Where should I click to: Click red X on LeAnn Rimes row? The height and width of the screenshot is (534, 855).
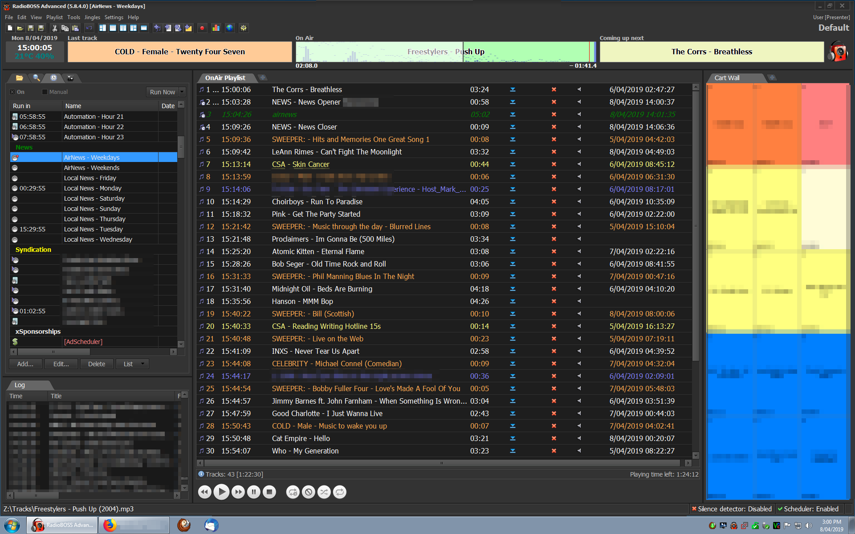[554, 152]
